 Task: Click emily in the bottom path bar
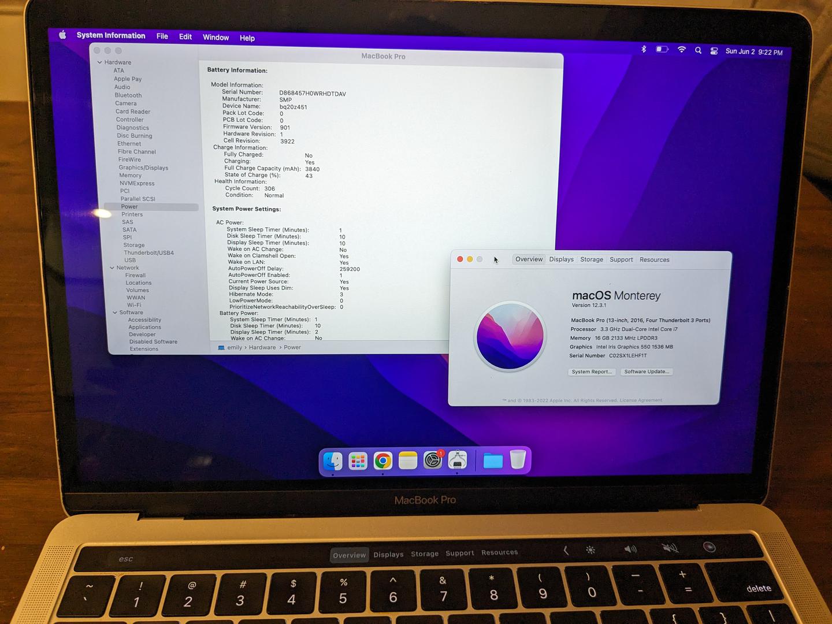click(x=235, y=347)
